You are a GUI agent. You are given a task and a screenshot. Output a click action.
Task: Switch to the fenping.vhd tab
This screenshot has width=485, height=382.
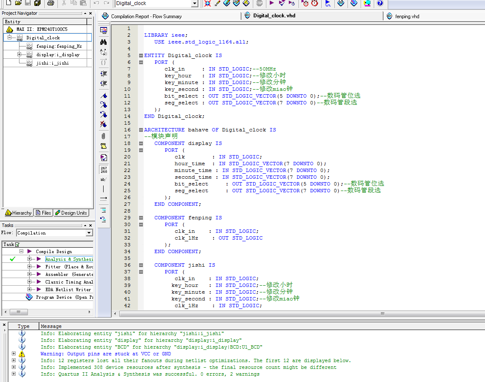[x=407, y=16]
